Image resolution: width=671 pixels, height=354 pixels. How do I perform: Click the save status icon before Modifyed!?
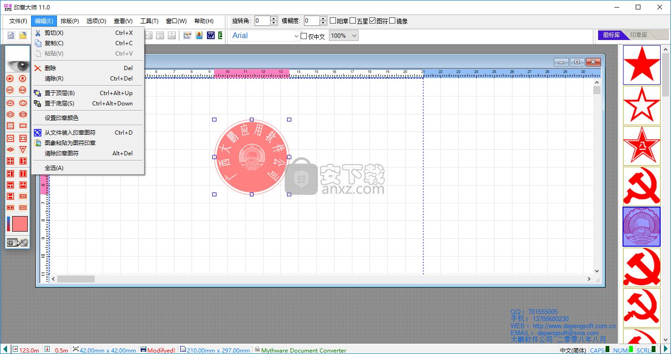(x=143, y=349)
